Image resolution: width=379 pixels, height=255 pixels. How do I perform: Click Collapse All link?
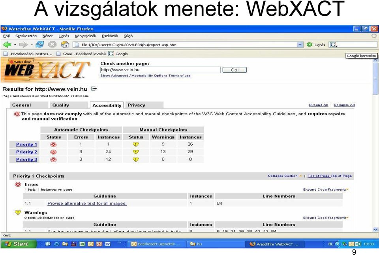344,105
